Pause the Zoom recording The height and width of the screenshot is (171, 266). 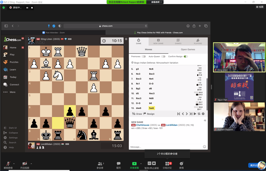27,8
